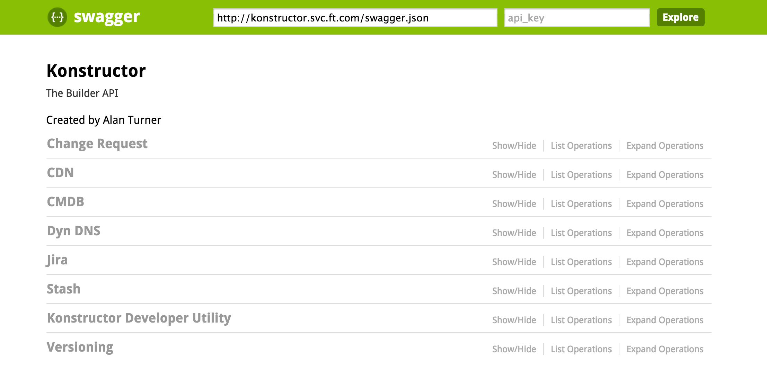
Task: Open the CMDB section heading
Action: click(x=65, y=202)
